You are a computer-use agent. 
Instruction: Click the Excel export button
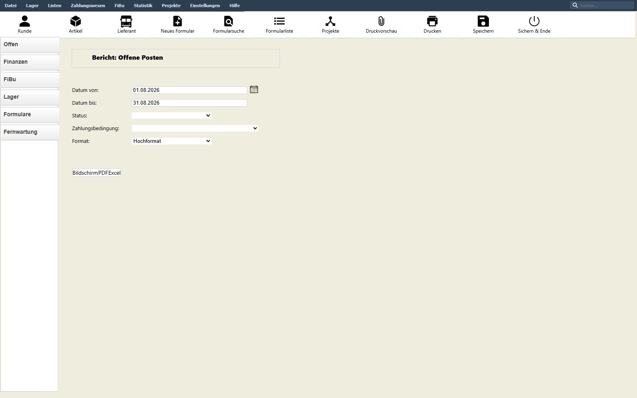(x=115, y=173)
